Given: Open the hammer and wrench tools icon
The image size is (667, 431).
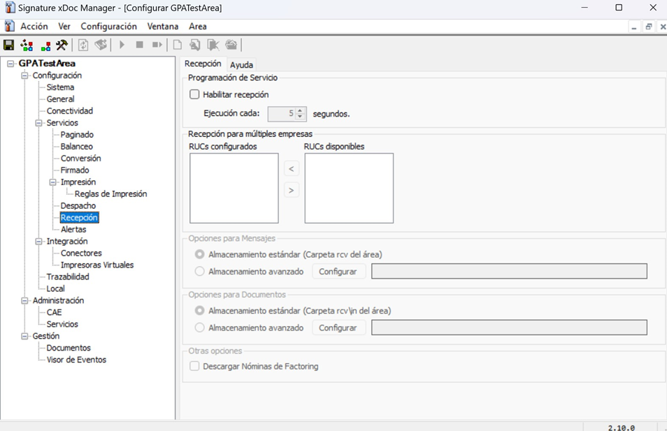Looking at the screenshot, I should (x=62, y=45).
